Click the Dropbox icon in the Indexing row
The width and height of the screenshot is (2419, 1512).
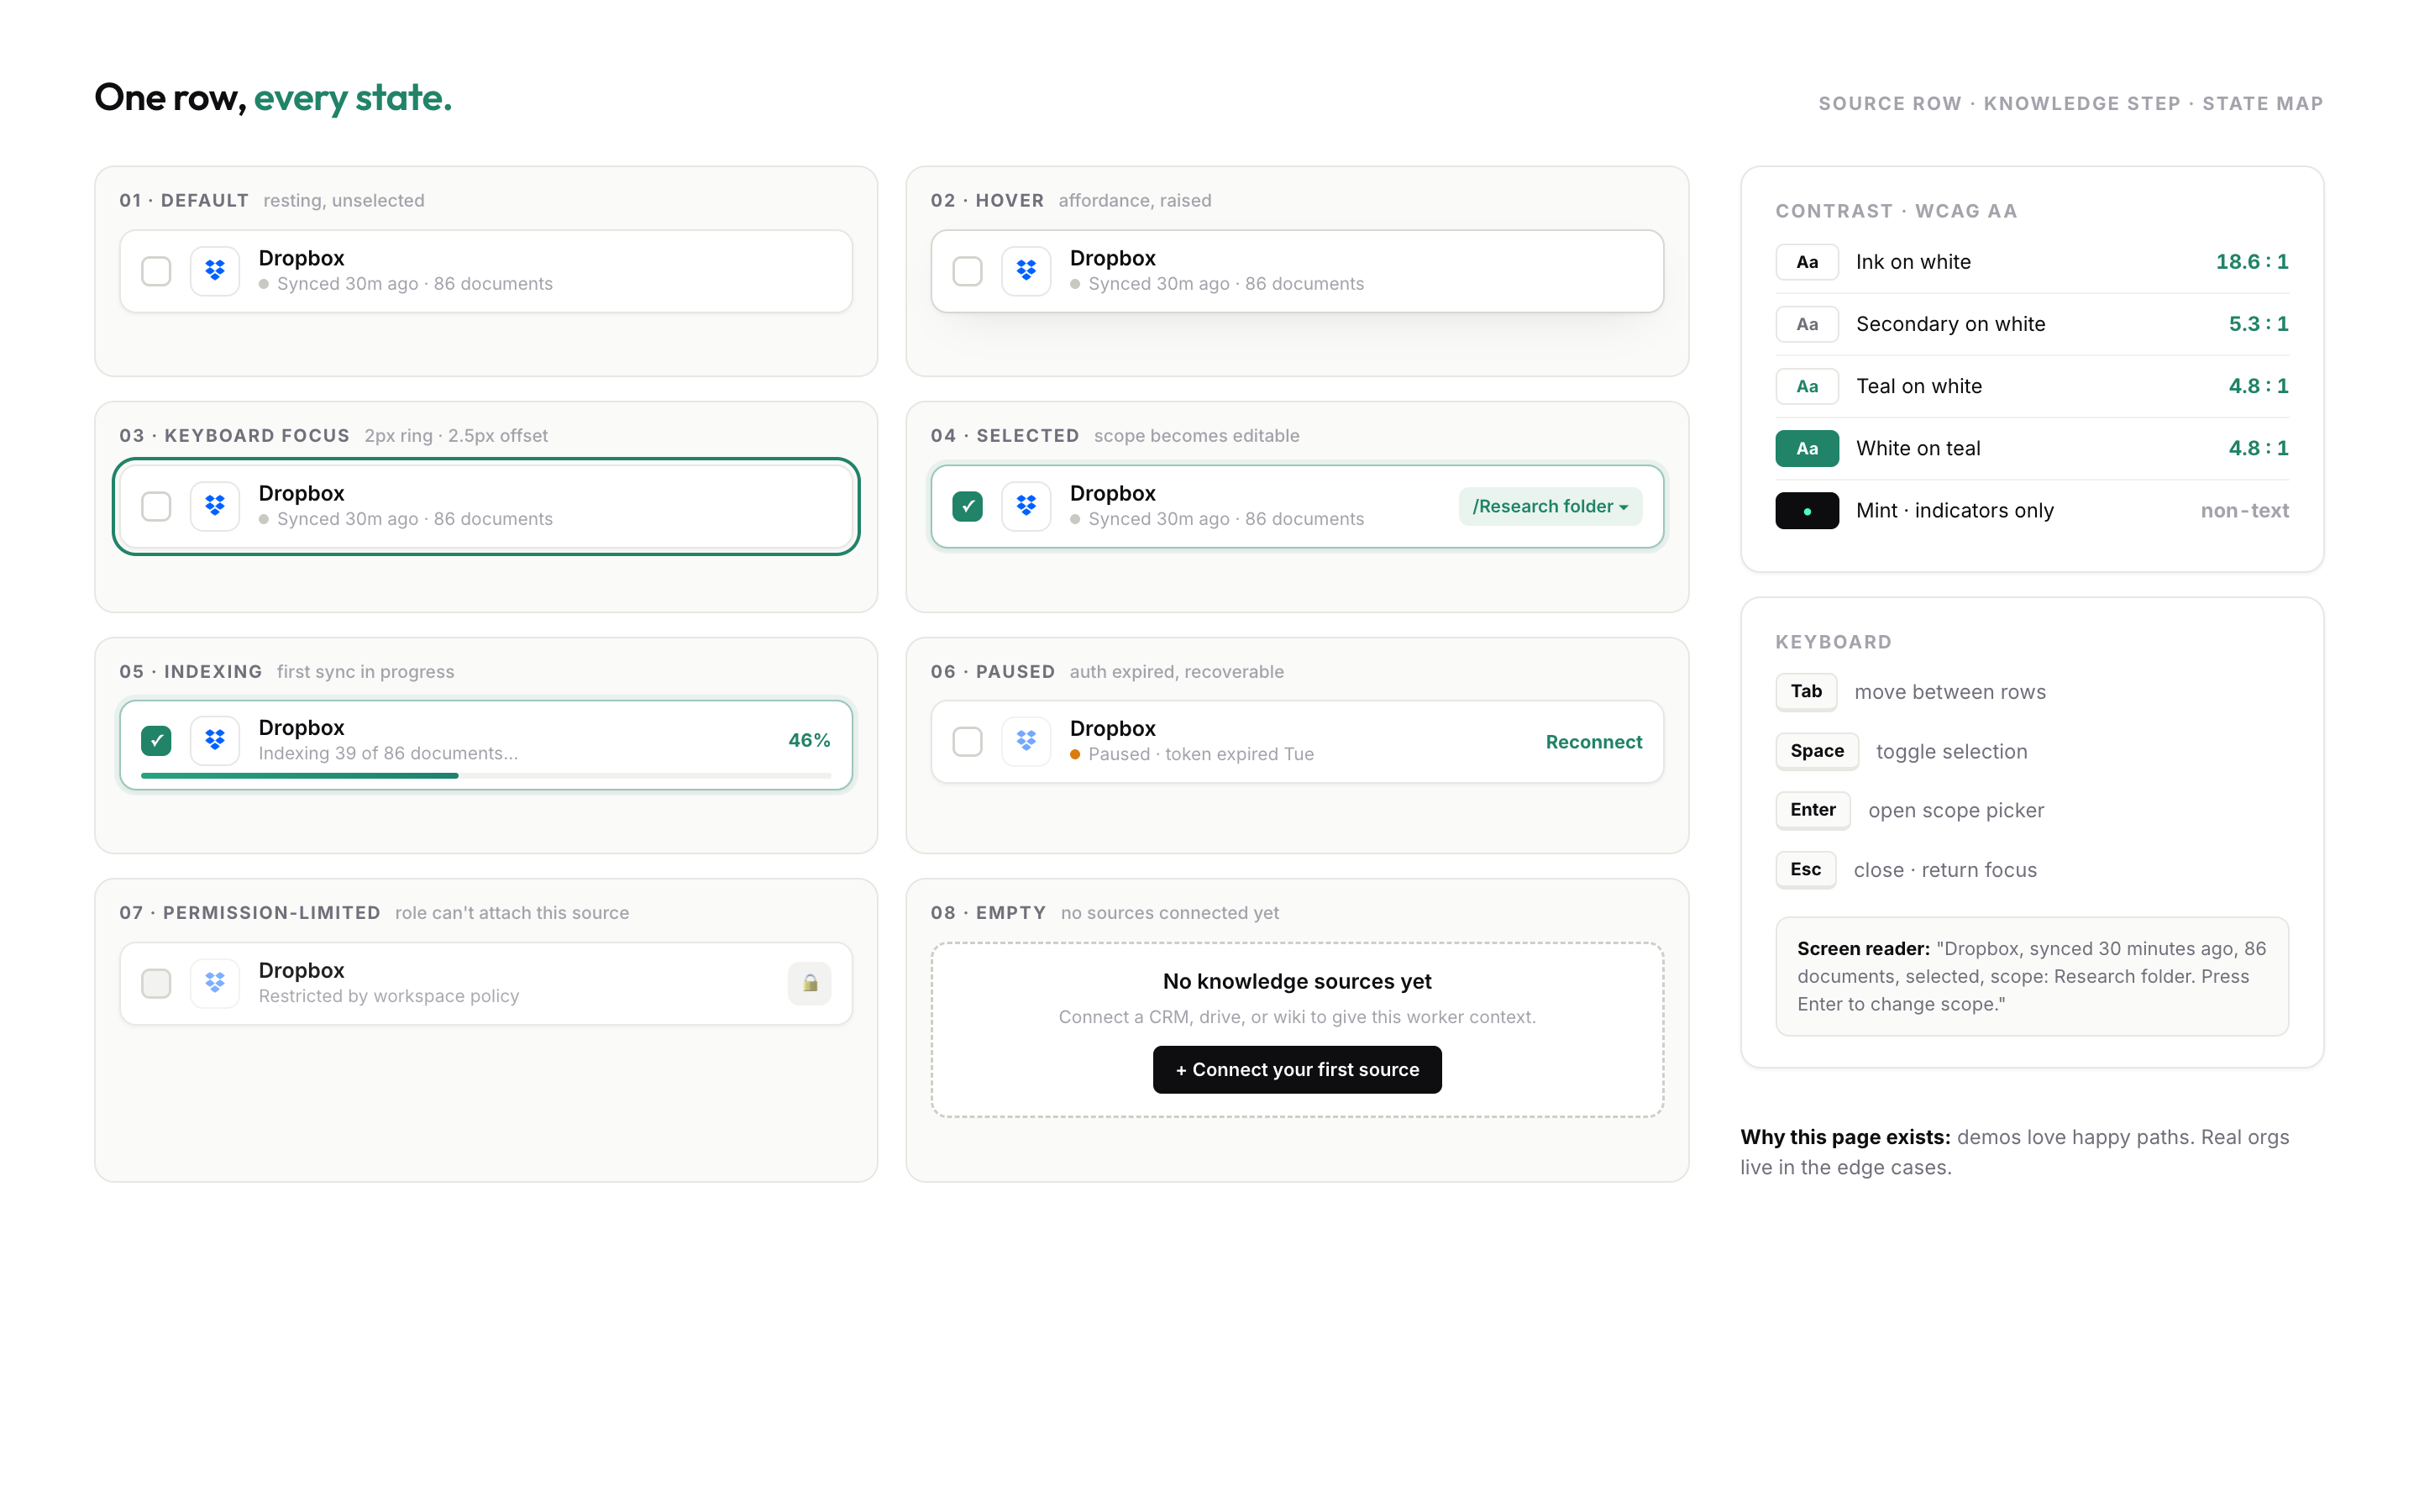[215, 740]
